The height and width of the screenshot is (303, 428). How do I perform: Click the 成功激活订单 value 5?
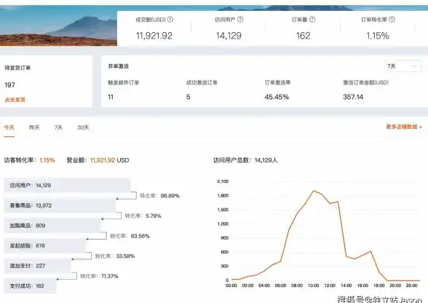(x=188, y=97)
